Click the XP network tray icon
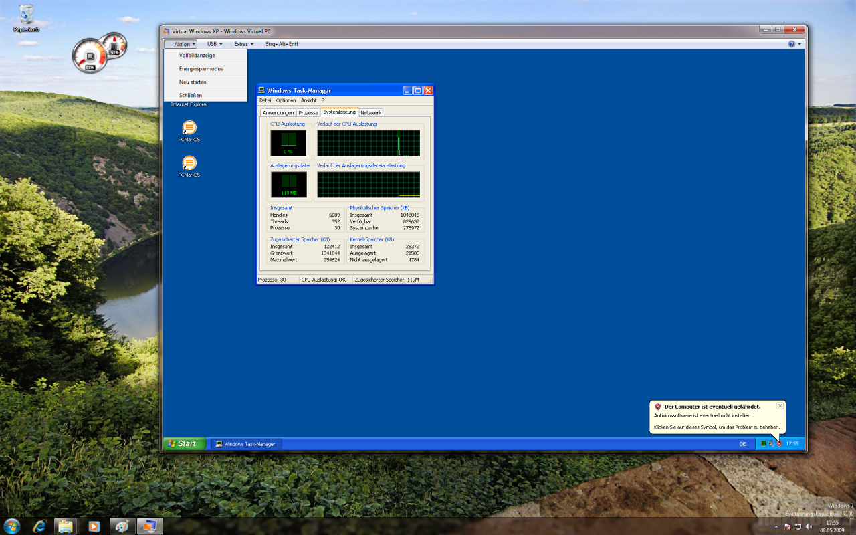The image size is (856, 535). [x=771, y=443]
